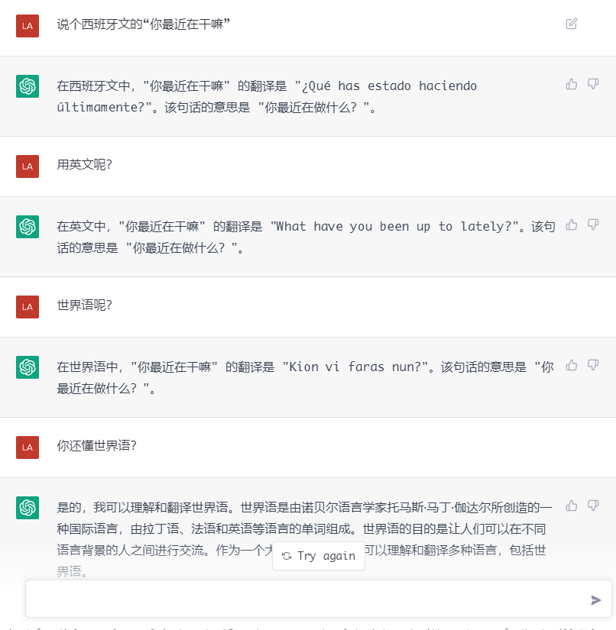Click the LA avatar on the first message

point(28,25)
